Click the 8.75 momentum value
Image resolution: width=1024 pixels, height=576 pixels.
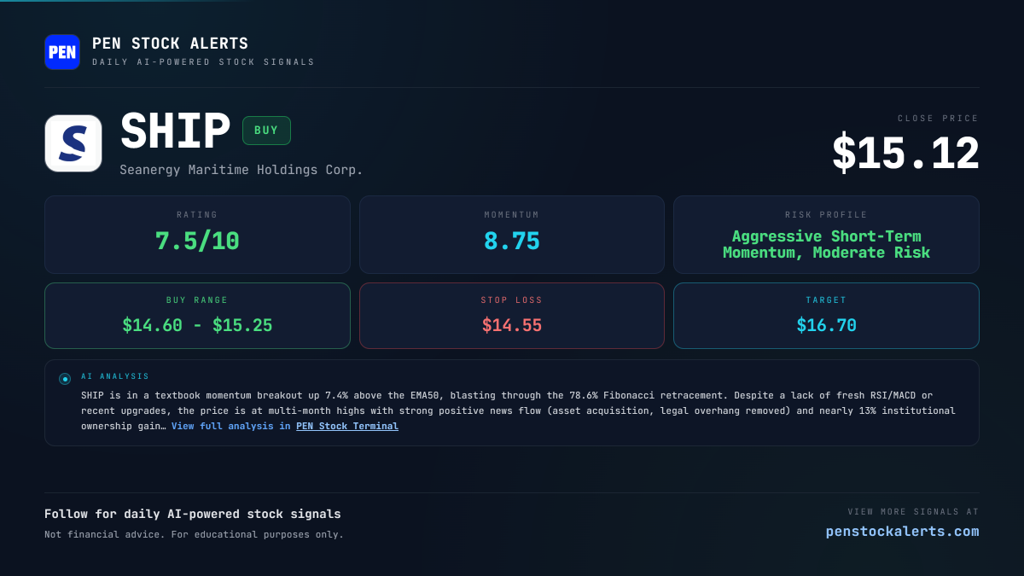[512, 241]
